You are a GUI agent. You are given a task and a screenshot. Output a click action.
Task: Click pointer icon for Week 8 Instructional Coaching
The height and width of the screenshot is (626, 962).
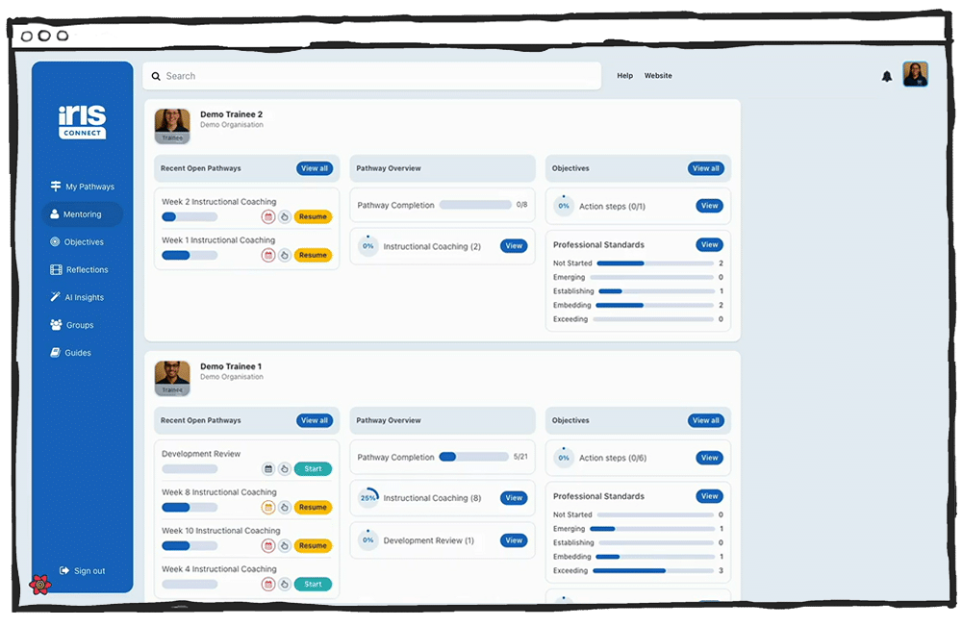tap(284, 507)
